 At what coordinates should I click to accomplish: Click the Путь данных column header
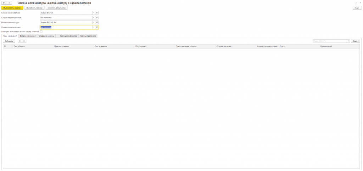click(x=155, y=46)
